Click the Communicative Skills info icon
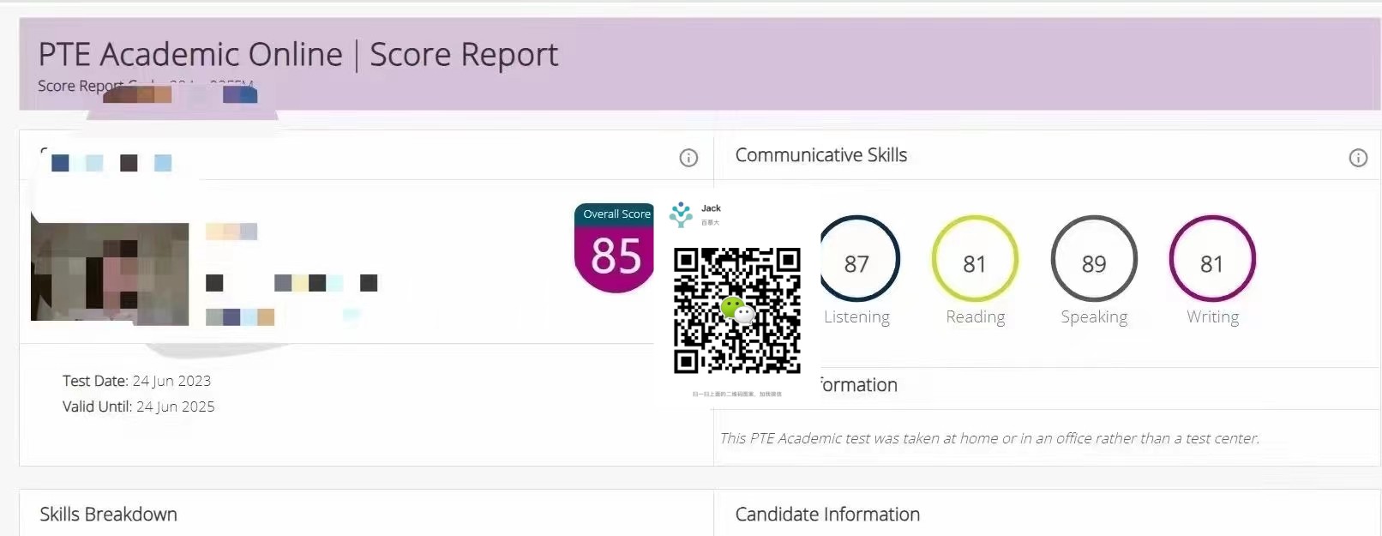 click(1358, 158)
